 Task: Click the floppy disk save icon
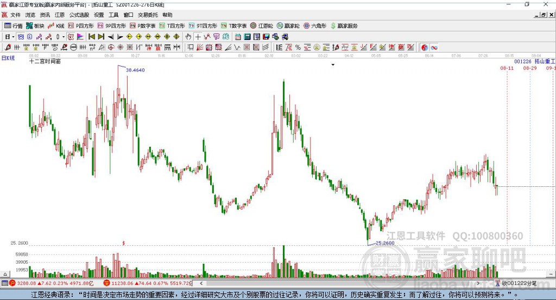click(x=266, y=37)
